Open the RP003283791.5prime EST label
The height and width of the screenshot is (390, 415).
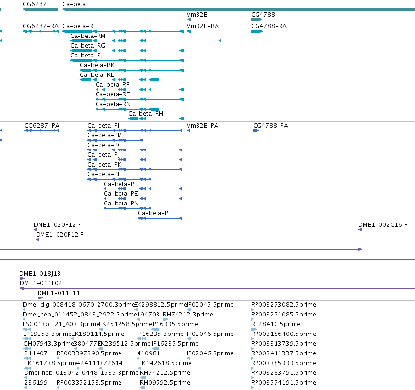[x=283, y=373]
